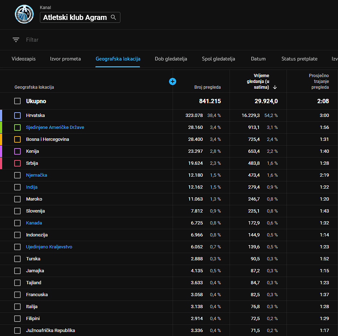Click the Atletski klub Agram channel logo
Viewport: 338px width, 336px height.
pos(24,14)
